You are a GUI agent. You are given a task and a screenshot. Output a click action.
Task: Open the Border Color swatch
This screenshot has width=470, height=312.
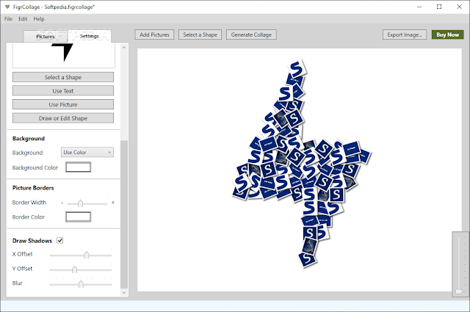79,217
